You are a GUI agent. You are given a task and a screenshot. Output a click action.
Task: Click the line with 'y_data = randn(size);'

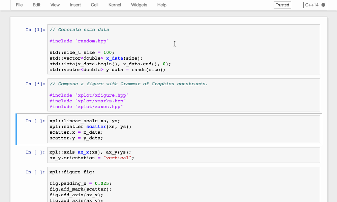[108, 70]
